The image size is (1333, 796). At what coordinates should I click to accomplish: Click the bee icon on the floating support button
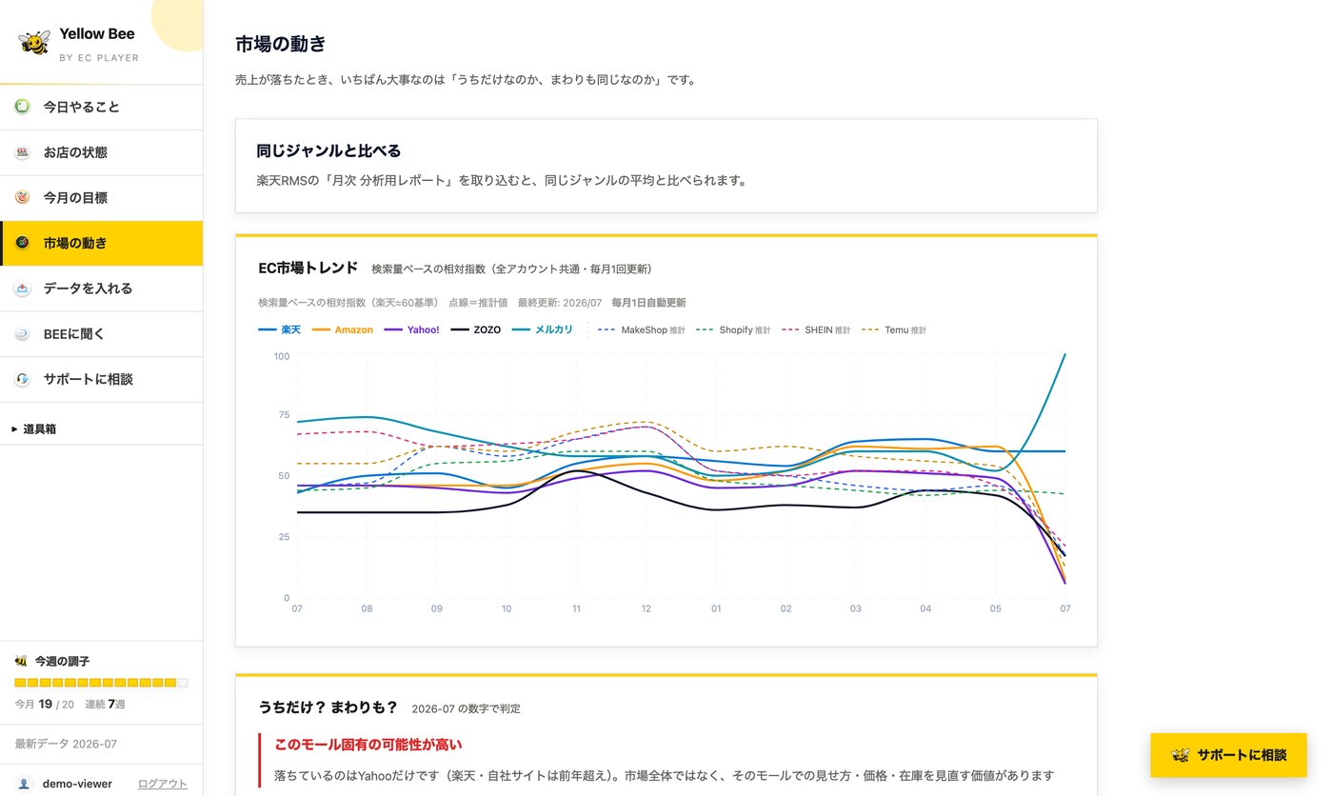[x=1181, y=755]
